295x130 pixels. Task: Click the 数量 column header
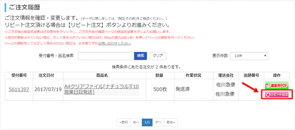tap(160, 75)
